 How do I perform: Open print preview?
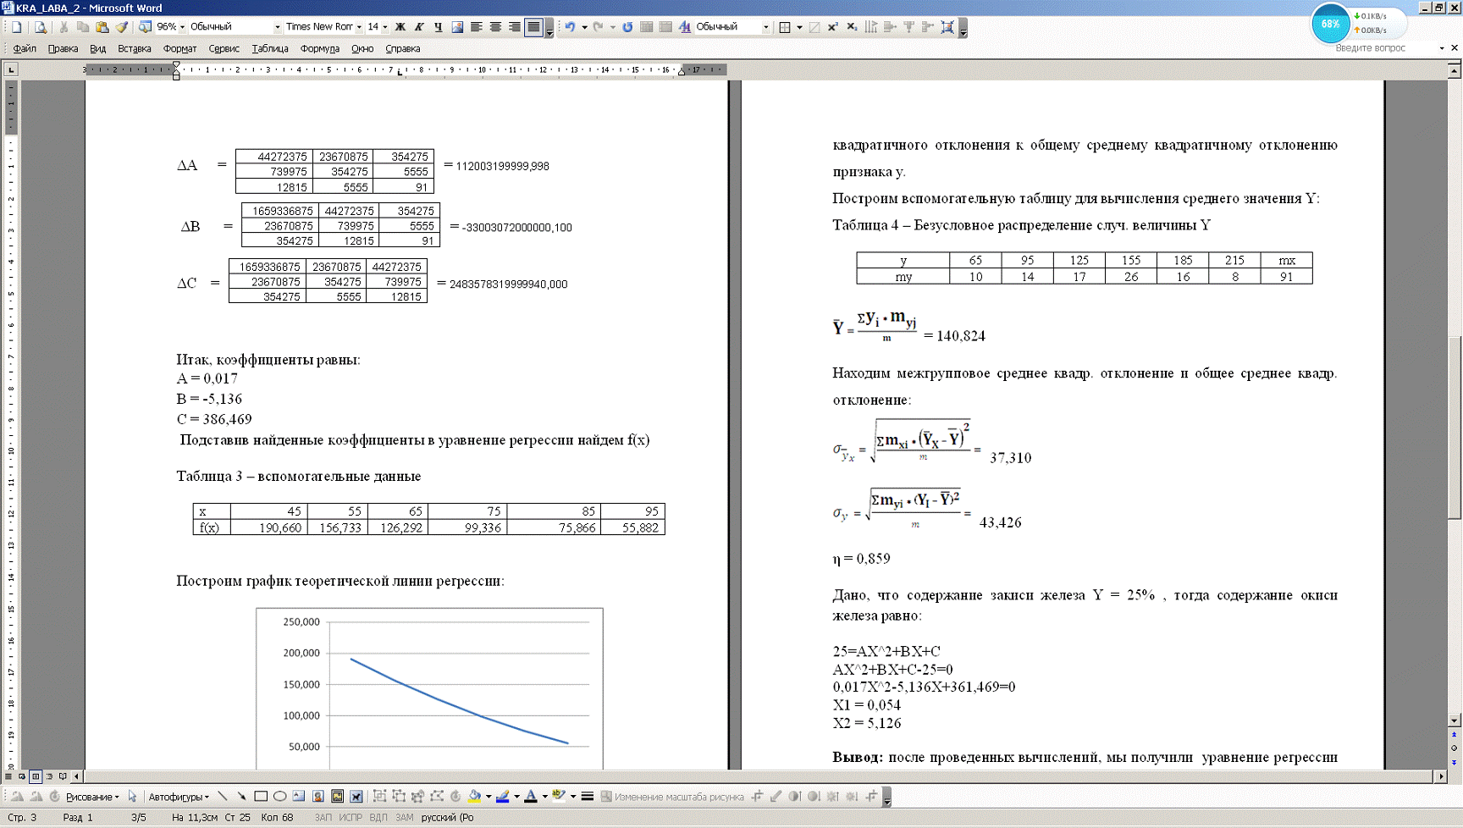click(40, 27)
